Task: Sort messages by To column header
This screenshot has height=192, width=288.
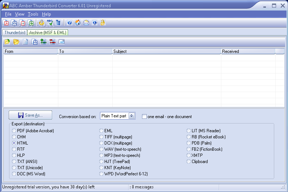Action: tap(85, 51)
